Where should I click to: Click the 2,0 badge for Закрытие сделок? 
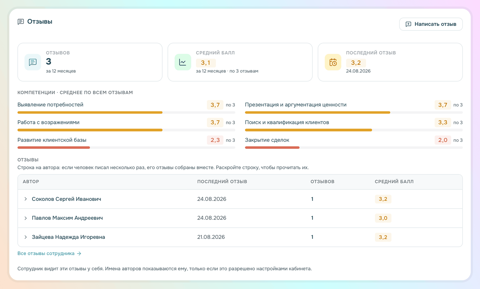[x=443, y=140]
